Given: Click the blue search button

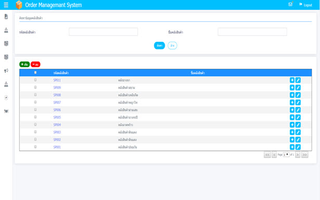Looking at the screenshot, I should click(159, 45).
